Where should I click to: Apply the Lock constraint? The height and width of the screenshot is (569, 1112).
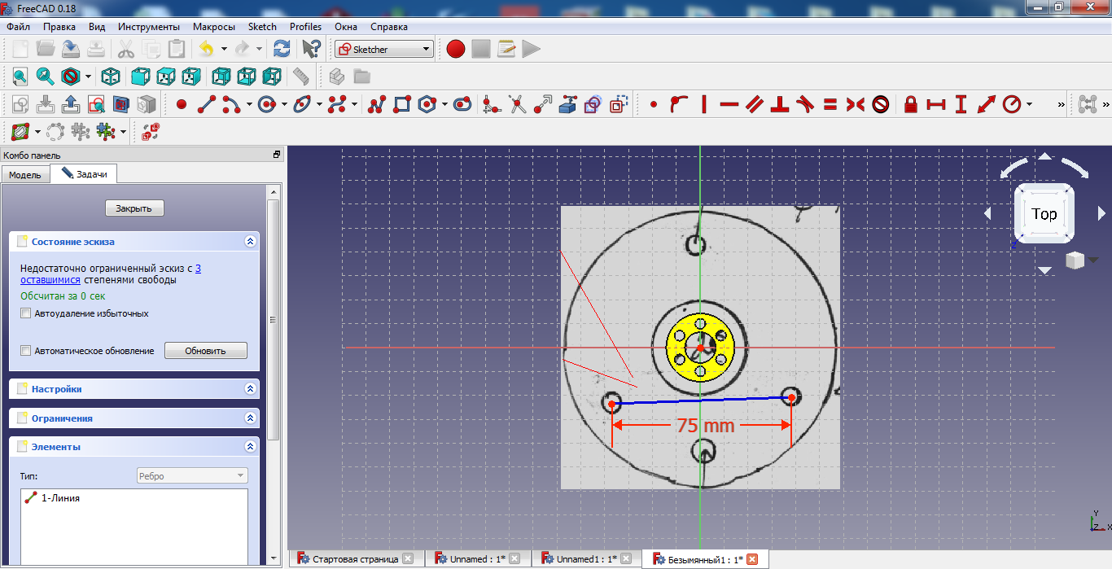(x=911, y=104)
